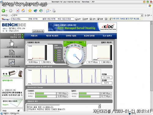Click into the browser address bar field
Viewport: 153px width, 115px height.
76,15
